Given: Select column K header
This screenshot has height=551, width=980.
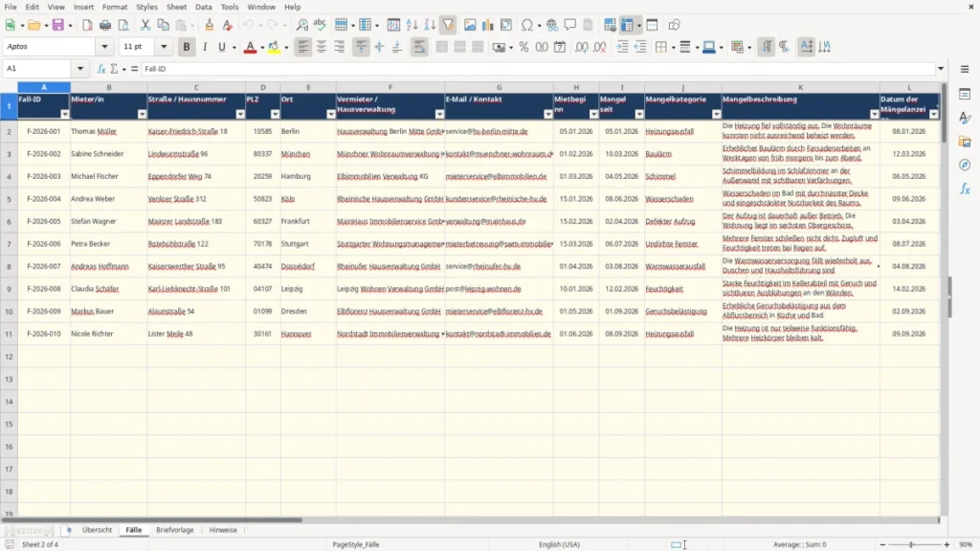Looking at the screenshot, I should (800, 87).
